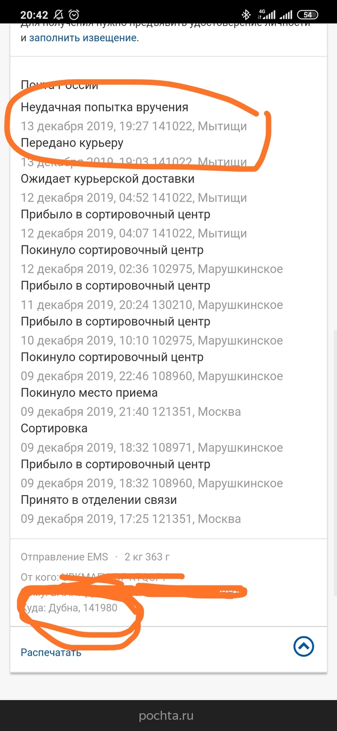Tap the clock showing 20:42
Image resolution: width=337 pixels, height=731 pixels.
pyautogui.click(x=35, y=14)
